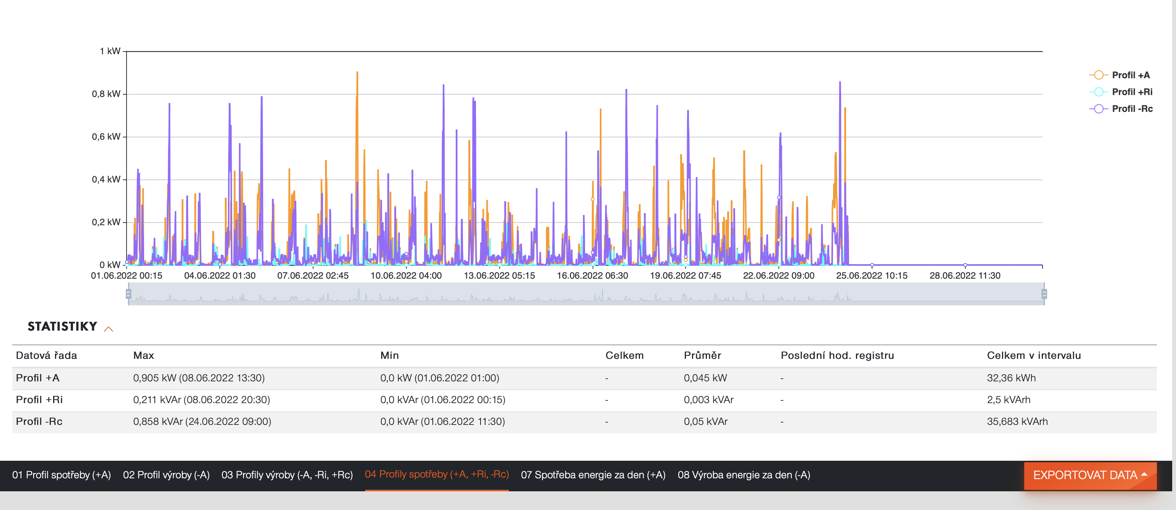Click x-axis label 28.06.2022 11:30
This screenshot has width=1176, height=510.
tap(965, 276)
